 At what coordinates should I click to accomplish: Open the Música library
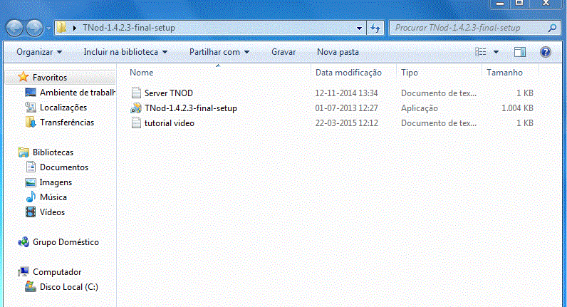tap(53, 197)
